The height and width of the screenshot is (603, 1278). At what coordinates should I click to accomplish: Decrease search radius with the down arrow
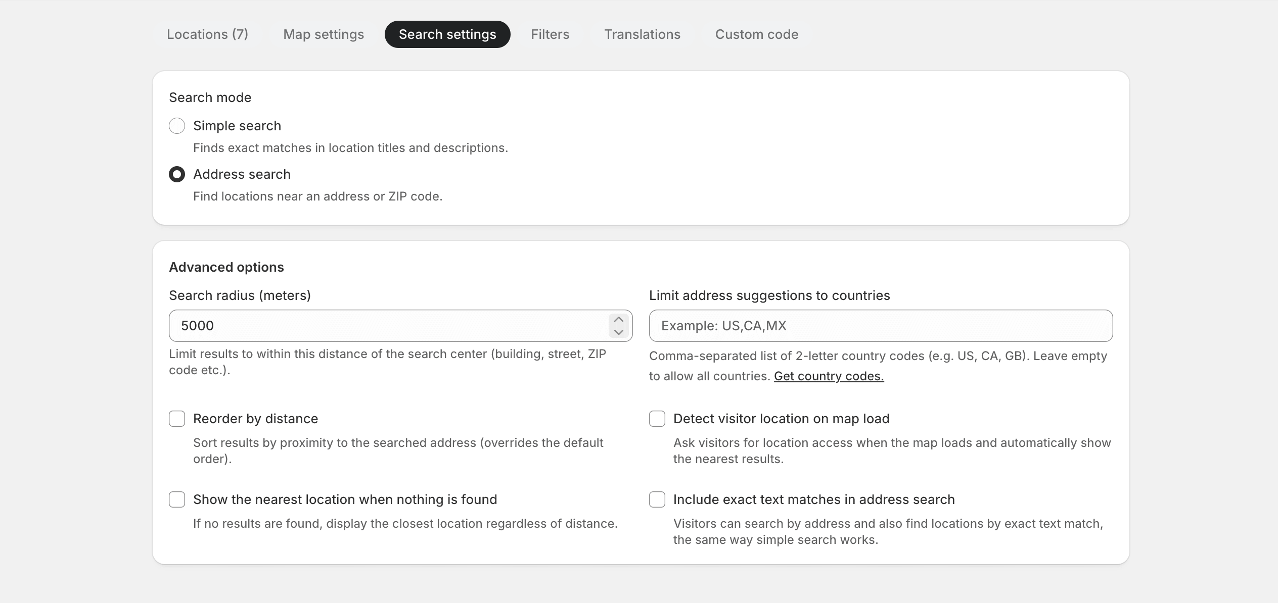pyautogui.click(x=618, y=332)
